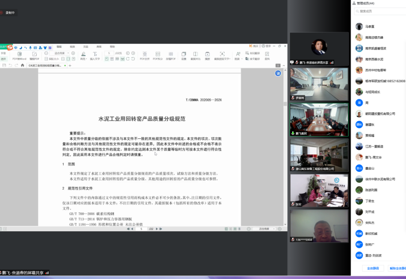This screenshot has height=279, width=406.
Task: Toggle the 手型 hand mode
Action: 3,53
